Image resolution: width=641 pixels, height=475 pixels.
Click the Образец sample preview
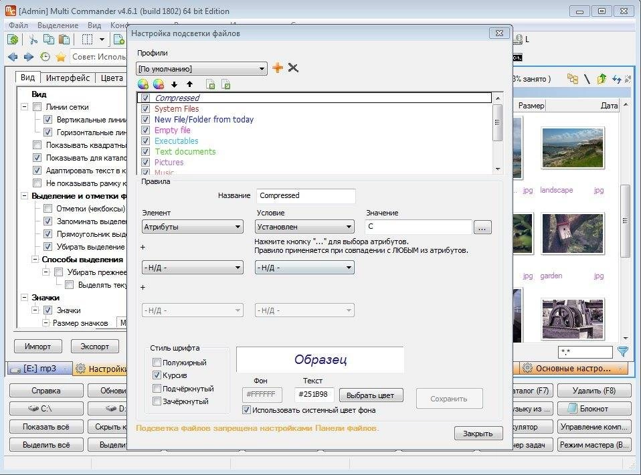tap(320, 360)
